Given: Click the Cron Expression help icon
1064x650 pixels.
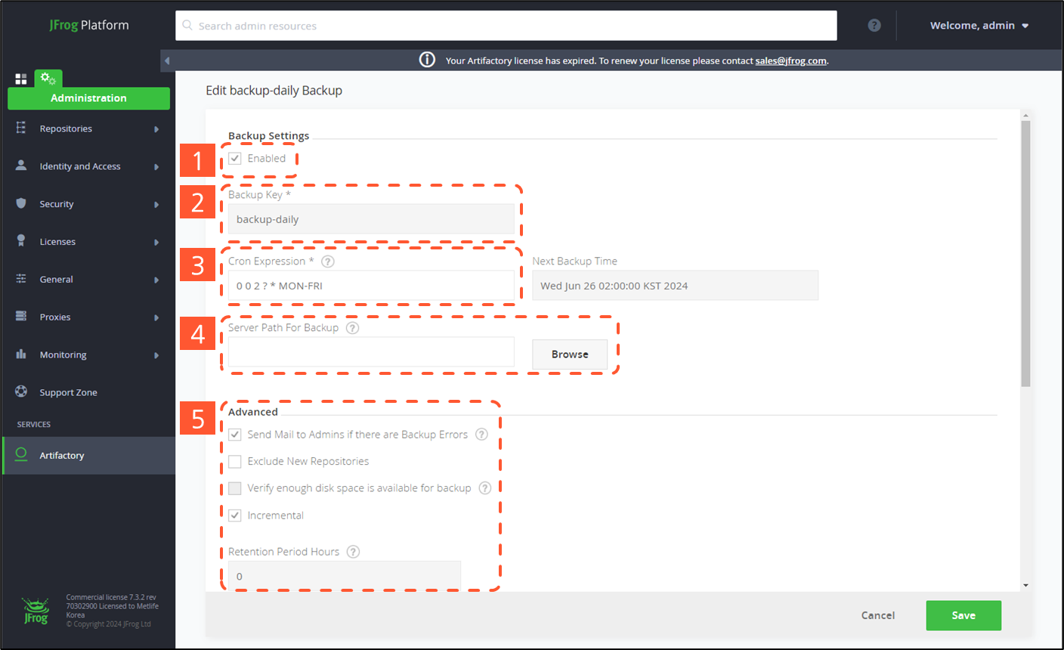Looking at the screenshot, I should tap(327, 262).
